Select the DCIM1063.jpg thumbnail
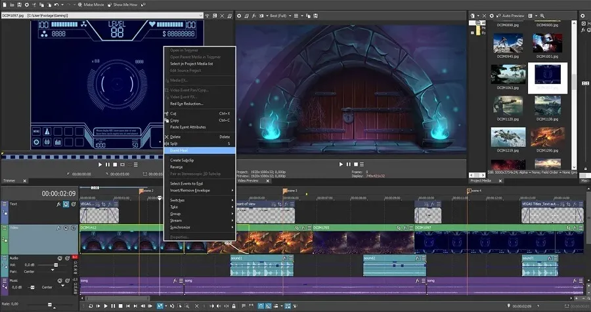The height and width of the screenshot is (312, 591). [x=508, y=75]
